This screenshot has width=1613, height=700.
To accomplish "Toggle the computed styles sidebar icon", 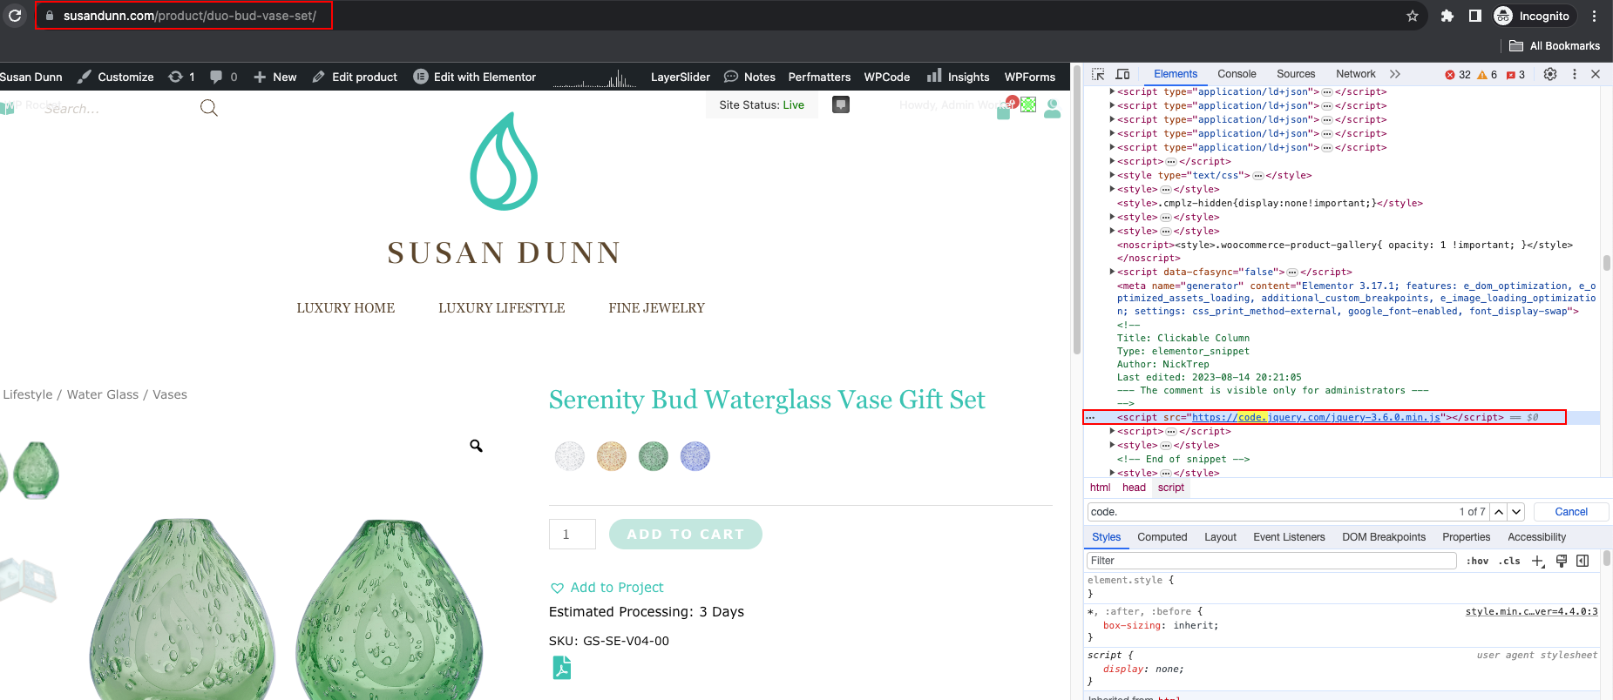I will coord(1583,561).
